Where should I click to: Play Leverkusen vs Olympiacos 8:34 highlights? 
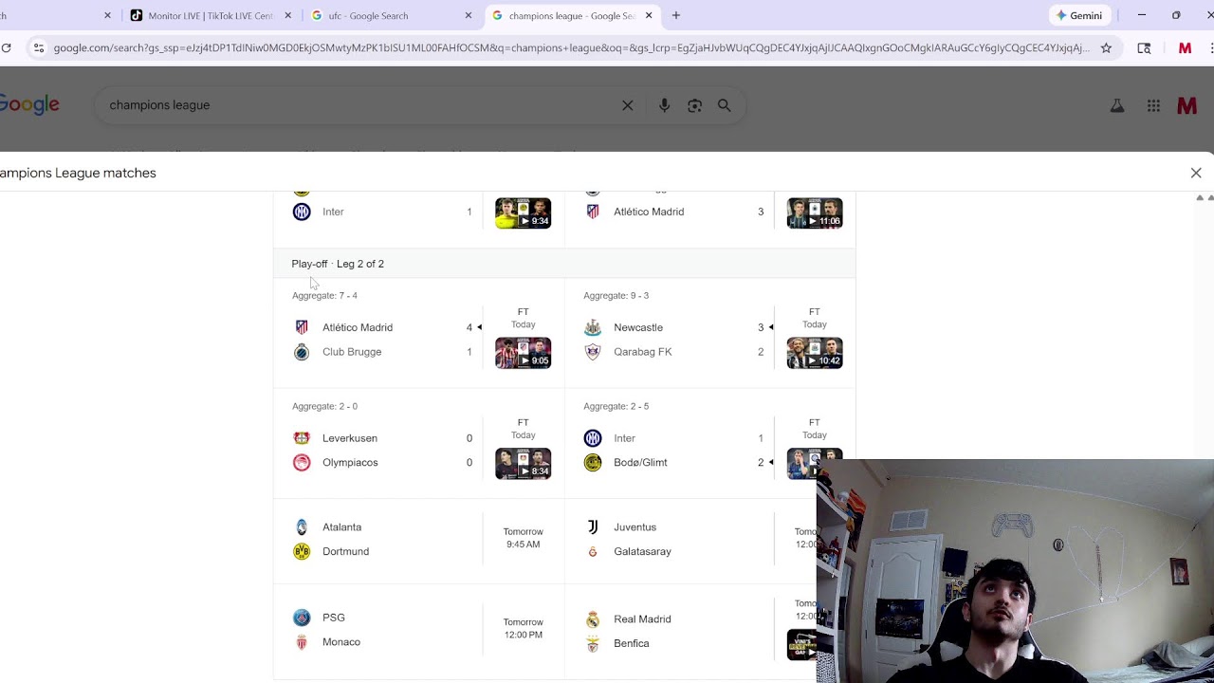(x=523, y=463)
